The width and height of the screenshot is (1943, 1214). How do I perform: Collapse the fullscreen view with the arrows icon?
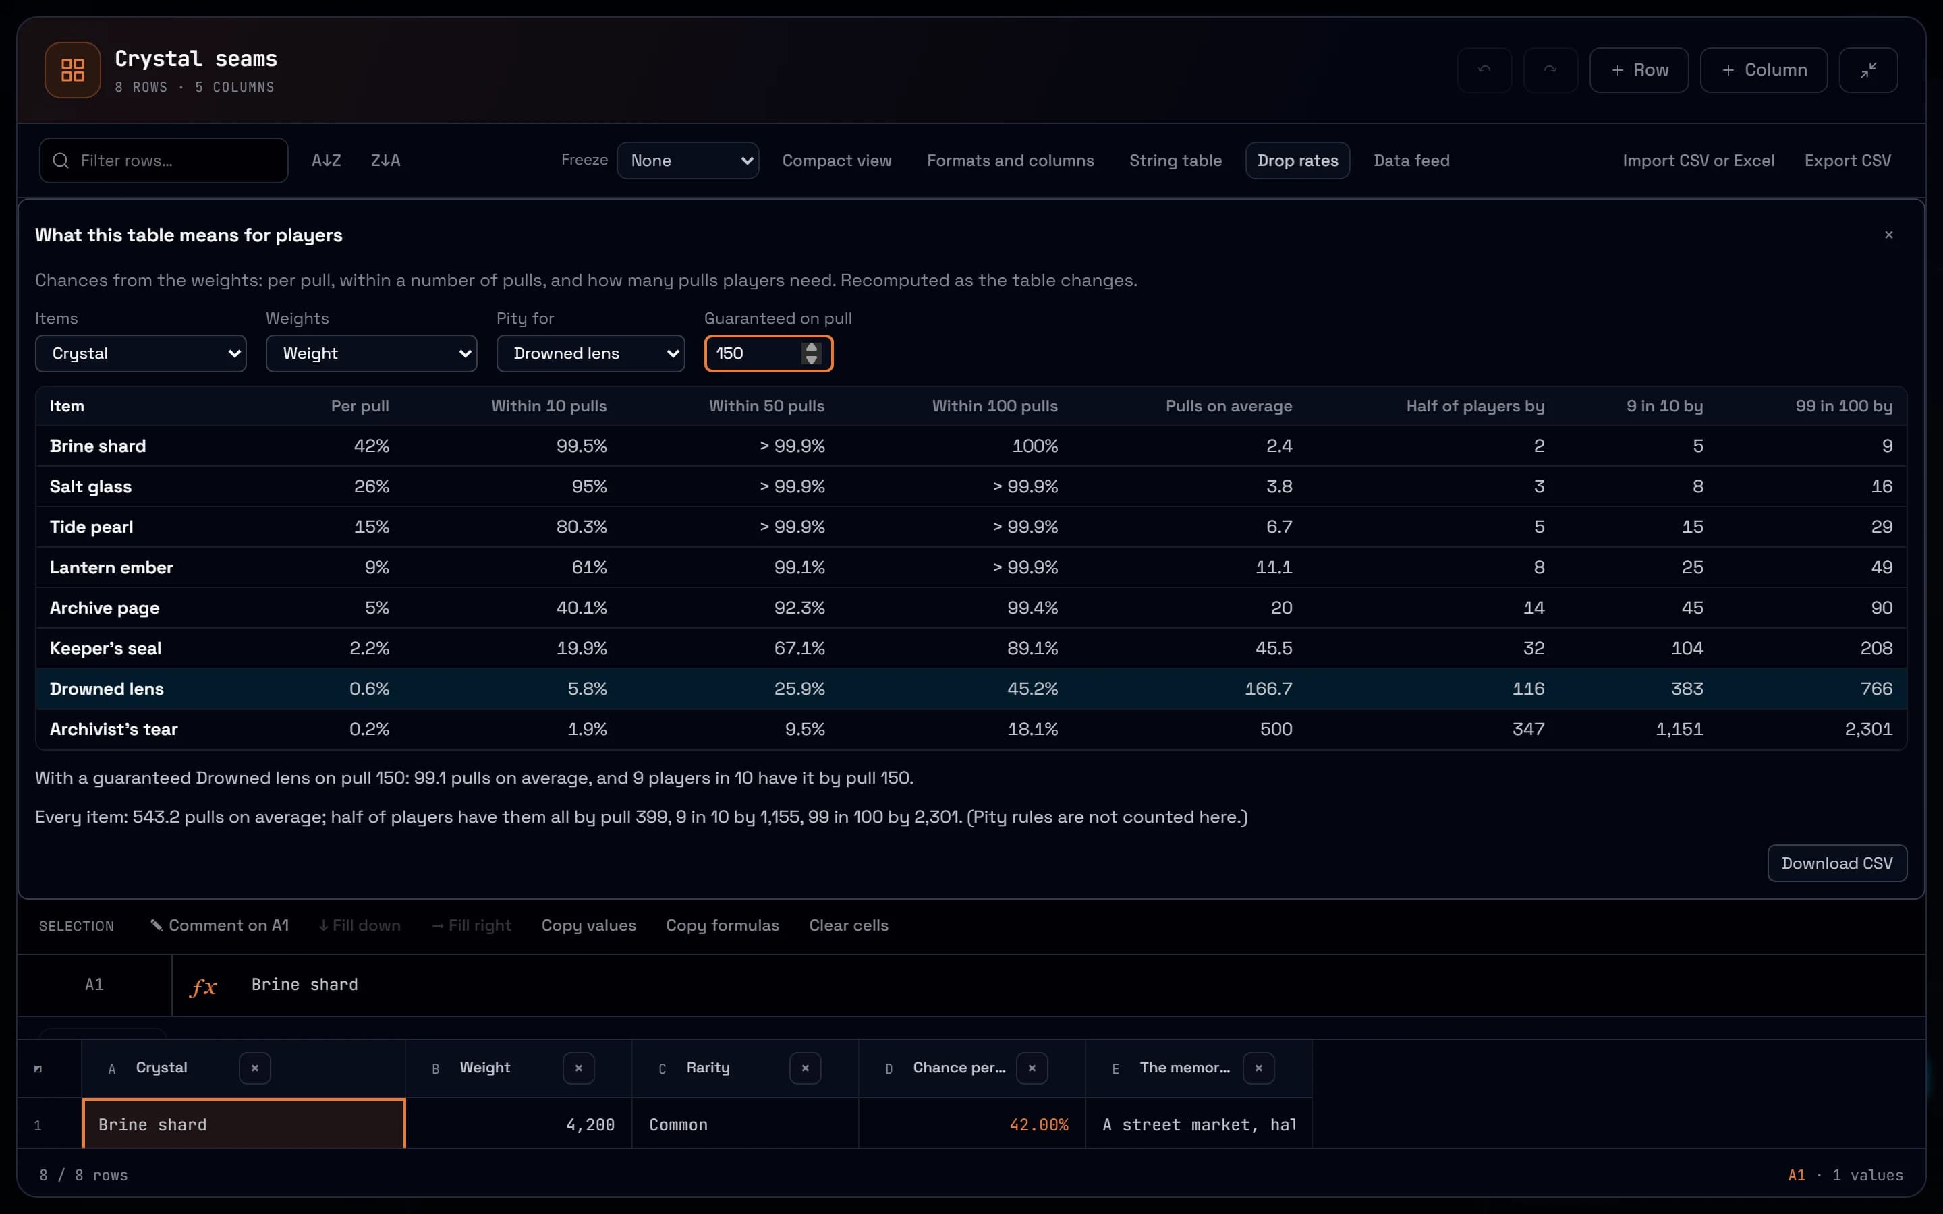pos(1867,70)
